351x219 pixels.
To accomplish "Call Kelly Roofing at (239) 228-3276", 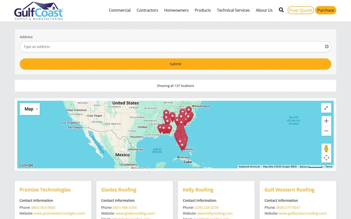I will tap(207, 208).
